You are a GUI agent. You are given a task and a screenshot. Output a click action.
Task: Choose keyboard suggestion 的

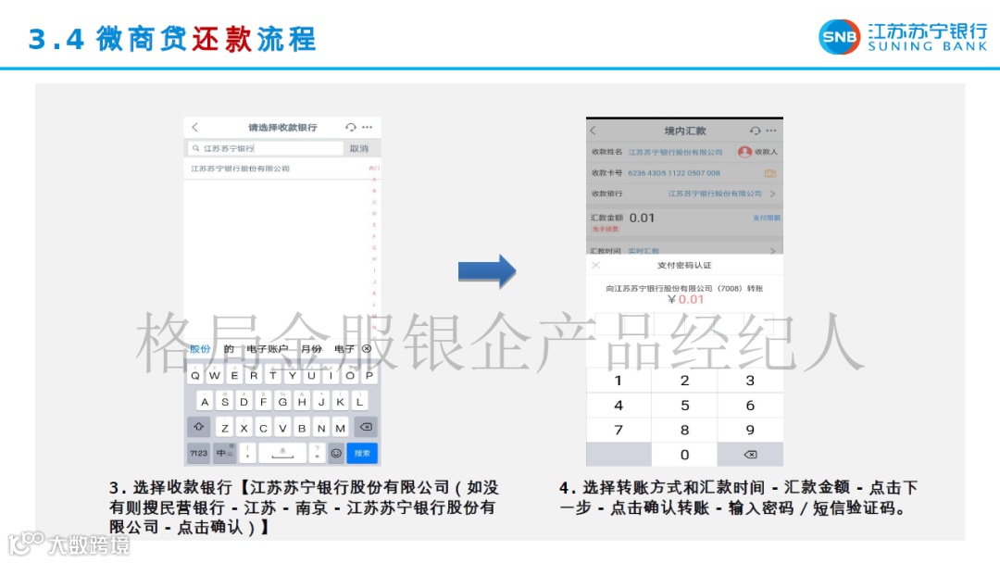pyautogui.click(x=229, y=349)
